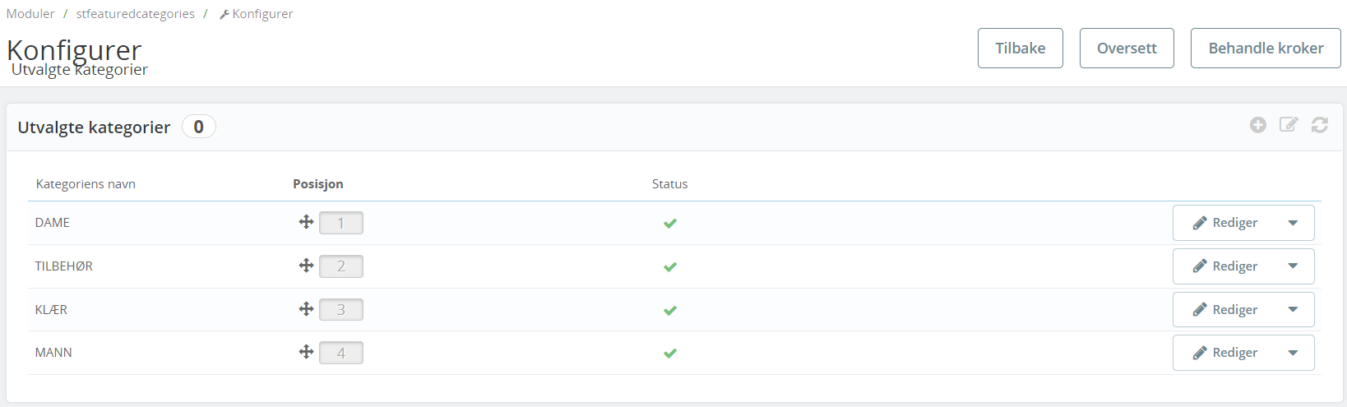
Task: Click the Oversett button
Action: coord(1127,48)
